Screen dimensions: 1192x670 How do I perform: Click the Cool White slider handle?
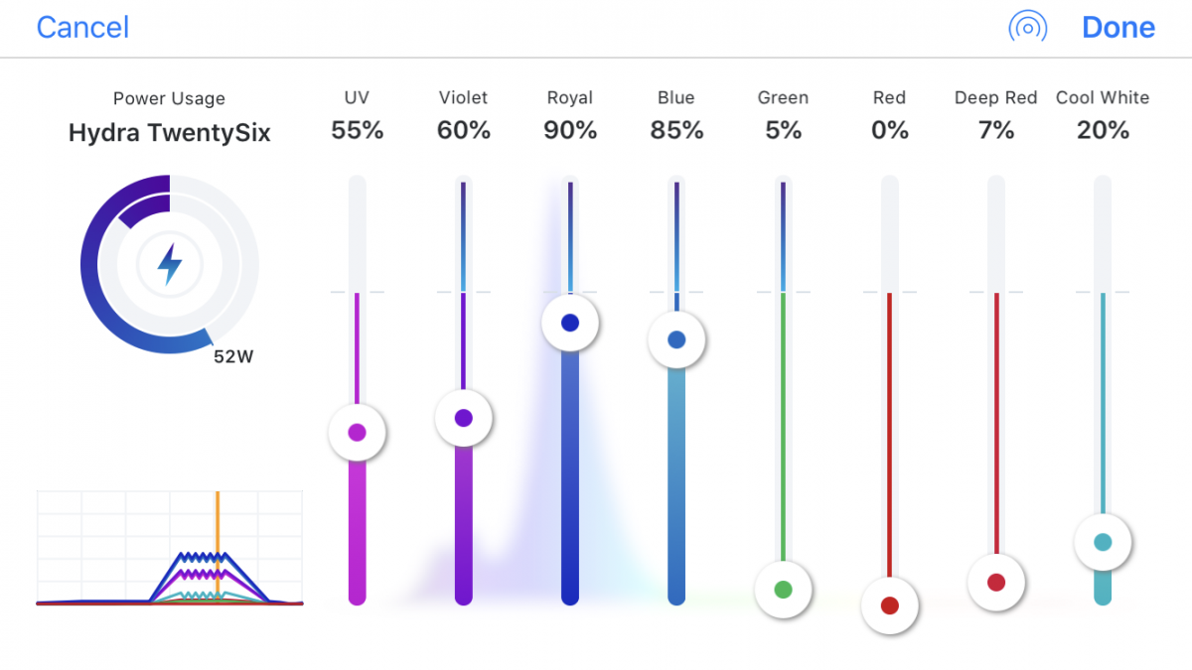point(1103,542)
